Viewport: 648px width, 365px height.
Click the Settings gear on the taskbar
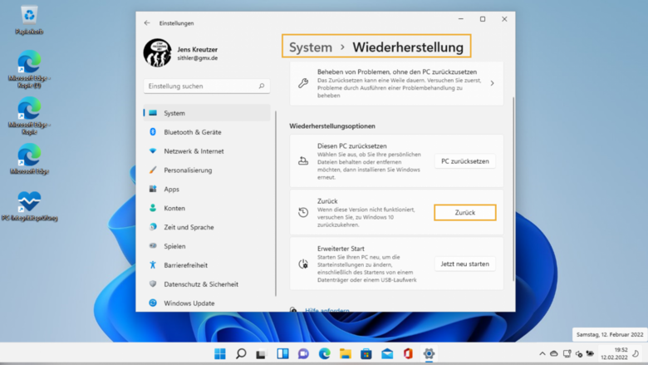tap(429, 354)
